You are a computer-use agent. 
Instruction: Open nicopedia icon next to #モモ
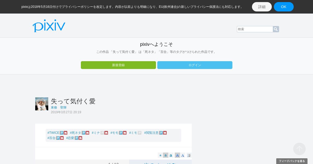[125, 133]
